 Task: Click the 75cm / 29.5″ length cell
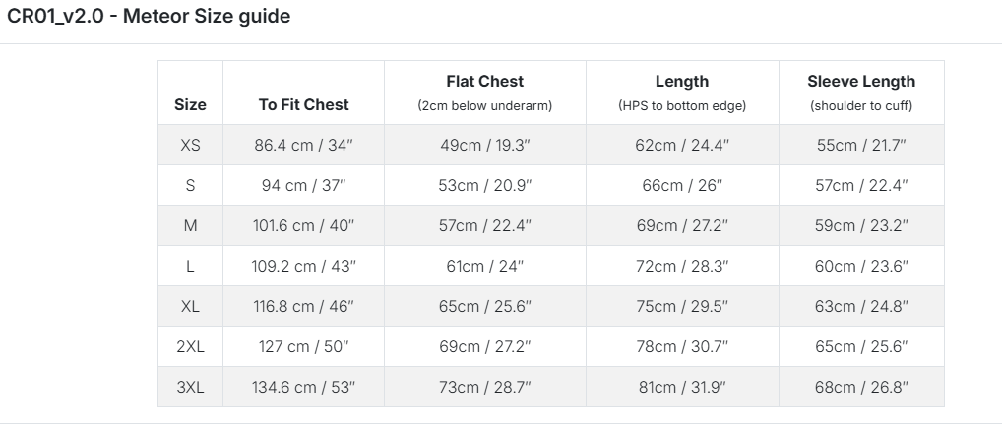click(682, 306)
